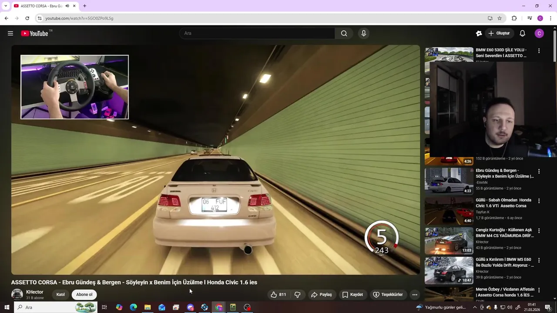Screen dimensions: 557x313
Task: Subscribe with Abone ol button
Action: pyautogui.click(x=84, y=295)
